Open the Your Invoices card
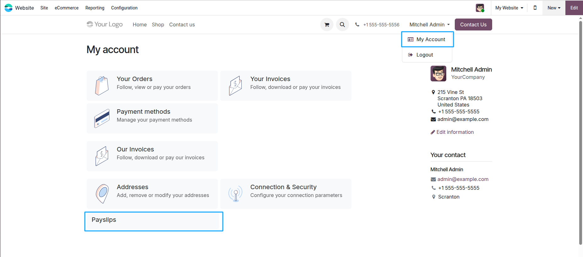 click(286, 86)
